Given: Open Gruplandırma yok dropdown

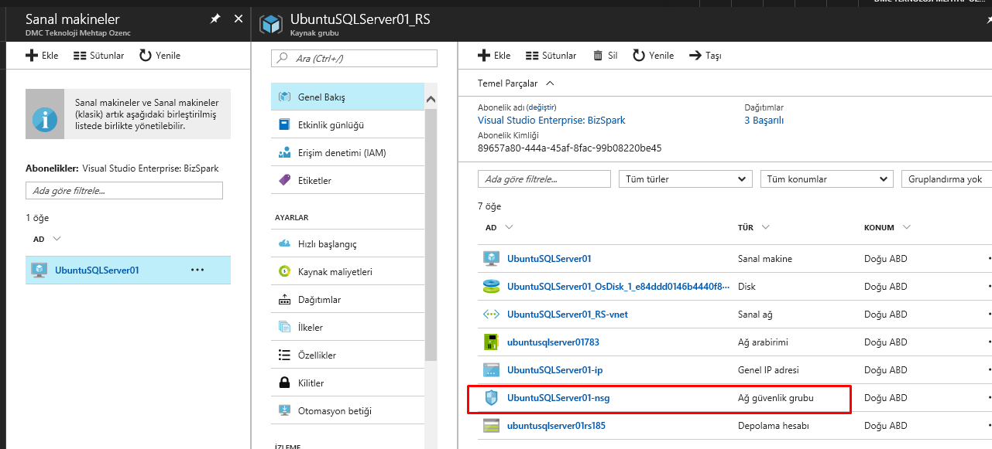Looking at the screenshot, I should [946, 179].
